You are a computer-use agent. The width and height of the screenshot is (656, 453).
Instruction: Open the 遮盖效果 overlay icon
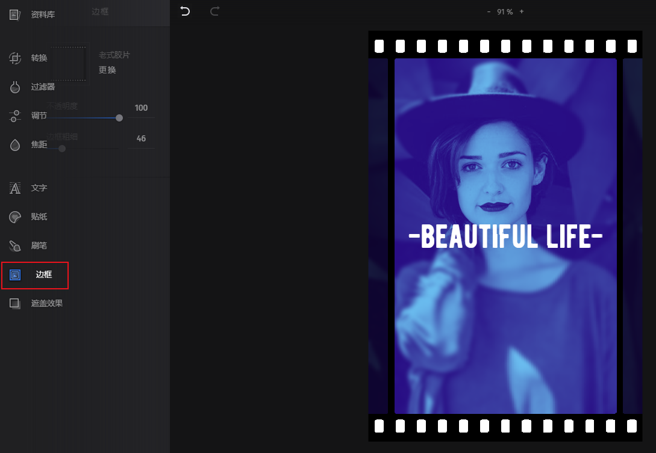[x=15, y=303]
